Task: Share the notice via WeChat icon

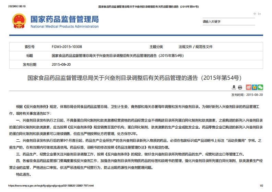Action: tap(260, 87)
